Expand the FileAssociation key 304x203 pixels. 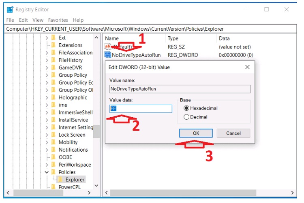coord(47,53)
